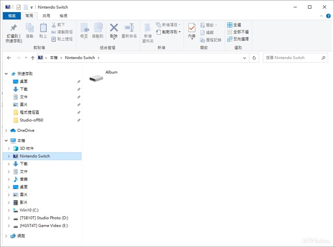This screenshot has height=247, width=334.
Task: Expand the [TSB10T] Studio Photo (D:) node
Action: 9,218
